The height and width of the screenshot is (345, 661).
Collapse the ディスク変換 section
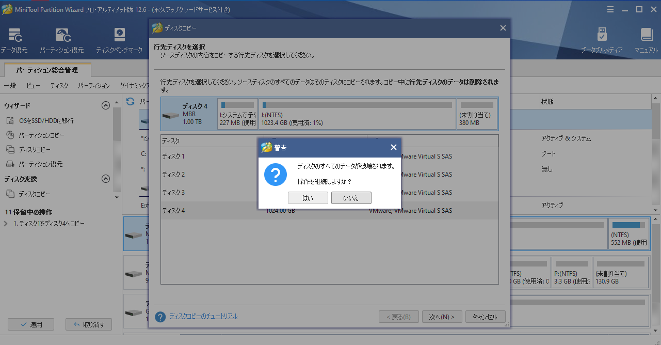(x=105, y=179)
